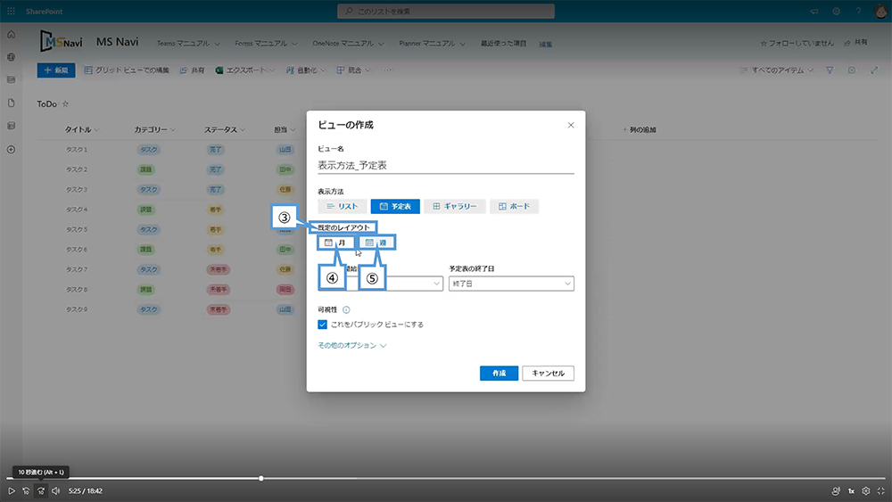Click the ビュー名 text field
The image size is (892, 502).
[446, 166]
